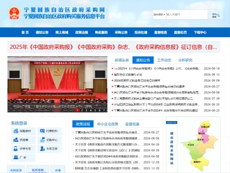Open the policy item dated 2024-04-08
Viewport: 230px width, 173px height.
[x=108, y=156]
